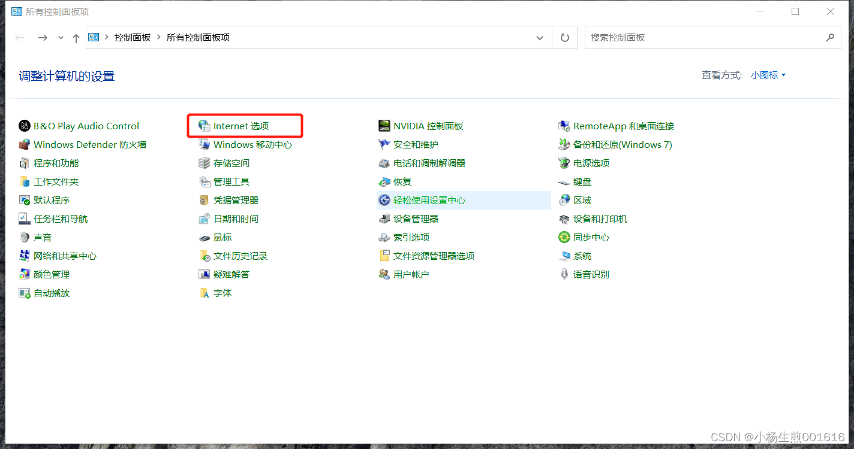Open the 同步中心 link

591,237
